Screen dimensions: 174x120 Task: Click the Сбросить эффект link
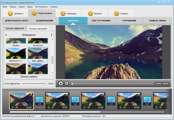[29, 76]
